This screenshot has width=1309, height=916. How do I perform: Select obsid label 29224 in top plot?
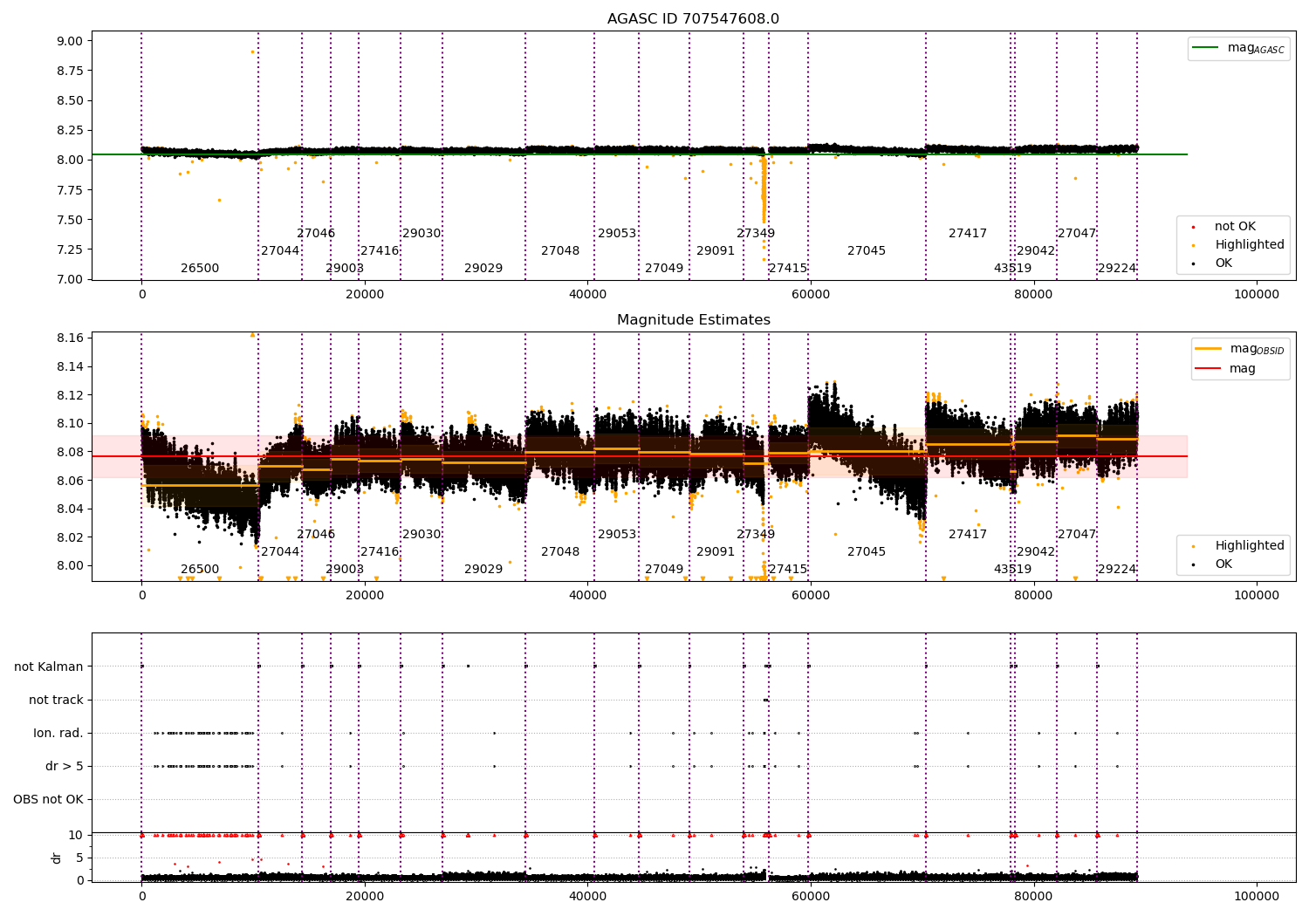pyautogui.click(x=1117, y=269)
